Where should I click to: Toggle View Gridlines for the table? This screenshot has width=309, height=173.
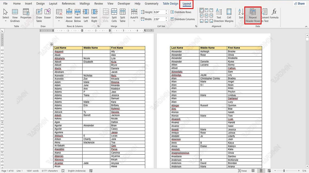[x=15, y=15]
